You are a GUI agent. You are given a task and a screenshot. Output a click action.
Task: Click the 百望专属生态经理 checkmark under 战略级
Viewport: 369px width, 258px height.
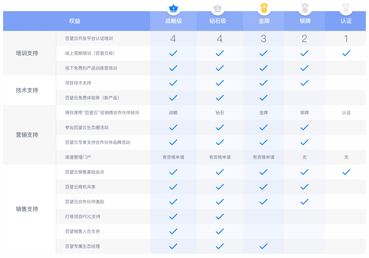point(173,246)
